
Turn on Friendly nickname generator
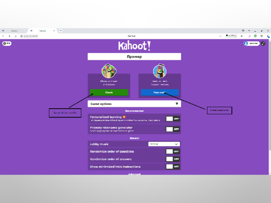(x=173, y=129)
